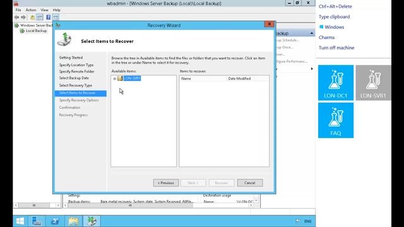Click the Windows command link
Viewport: 404px width, 227px height.
coord(331,27)
